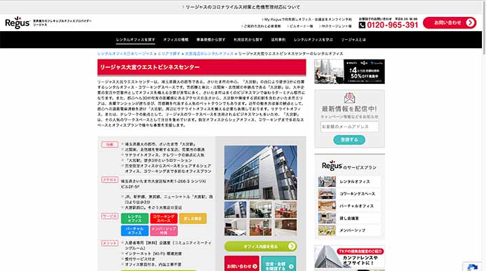Select the レンタルオフィスを探す nav menu item

coord(136,40)
